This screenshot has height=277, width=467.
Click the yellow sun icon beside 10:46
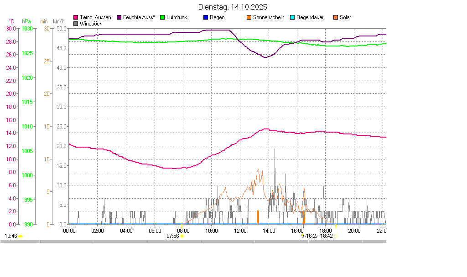(20, 236)
